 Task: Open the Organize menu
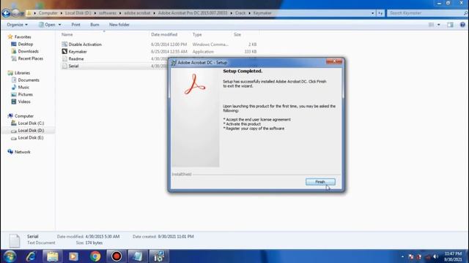[17, 25]
